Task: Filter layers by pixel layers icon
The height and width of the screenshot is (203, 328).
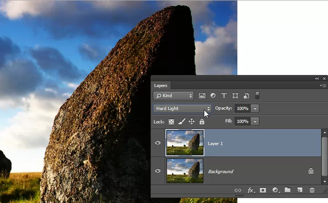Action: [202, 96]
